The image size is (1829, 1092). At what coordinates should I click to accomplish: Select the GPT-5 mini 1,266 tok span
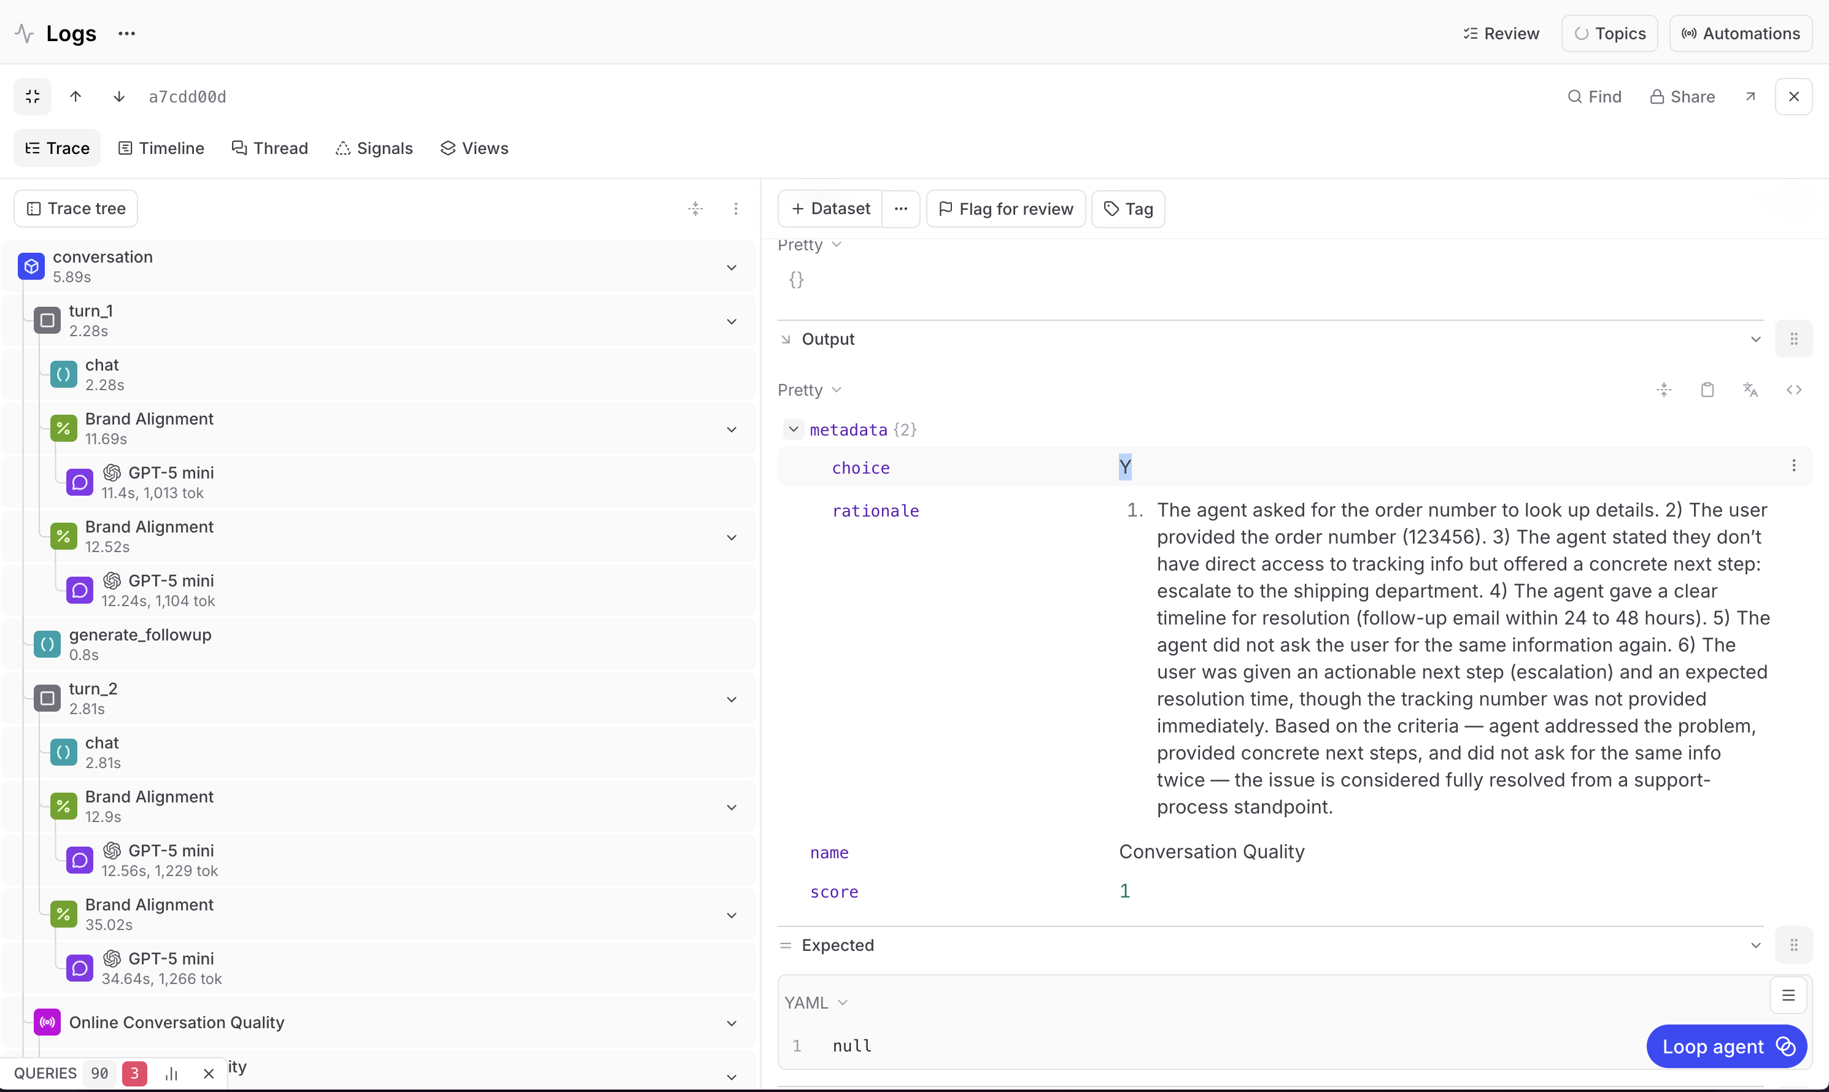point(379,968)
